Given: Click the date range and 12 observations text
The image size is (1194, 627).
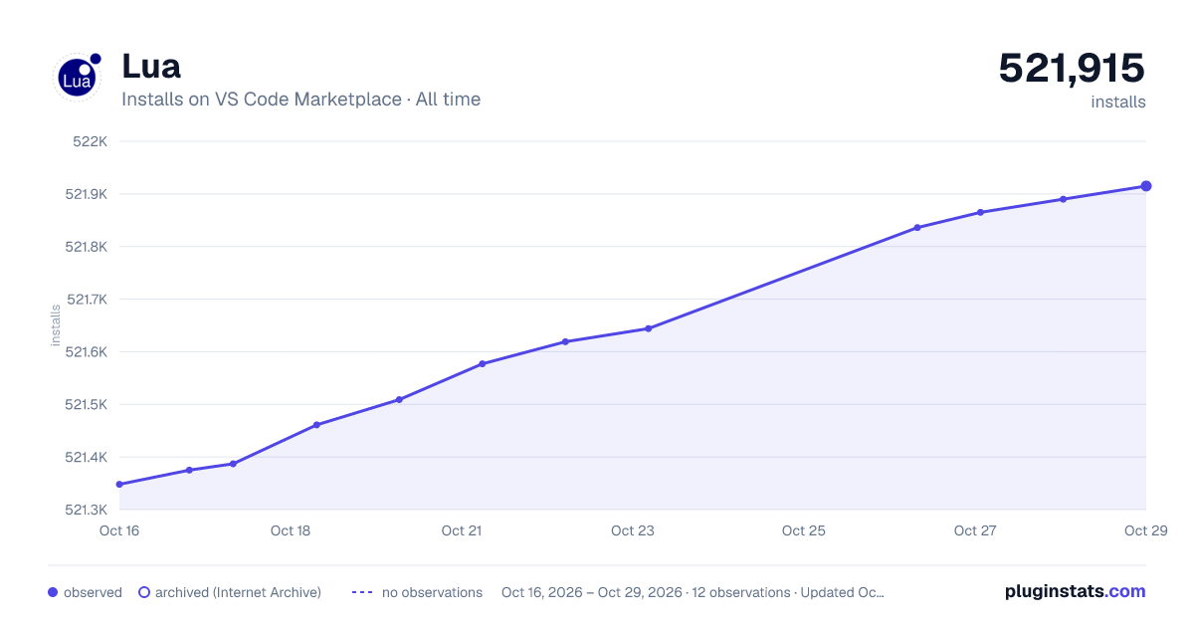Looking at the screenshot, I should tap(693, 592).
